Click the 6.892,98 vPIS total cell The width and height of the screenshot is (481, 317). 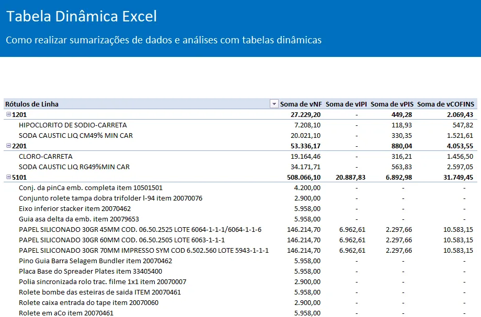click(399, 177)
